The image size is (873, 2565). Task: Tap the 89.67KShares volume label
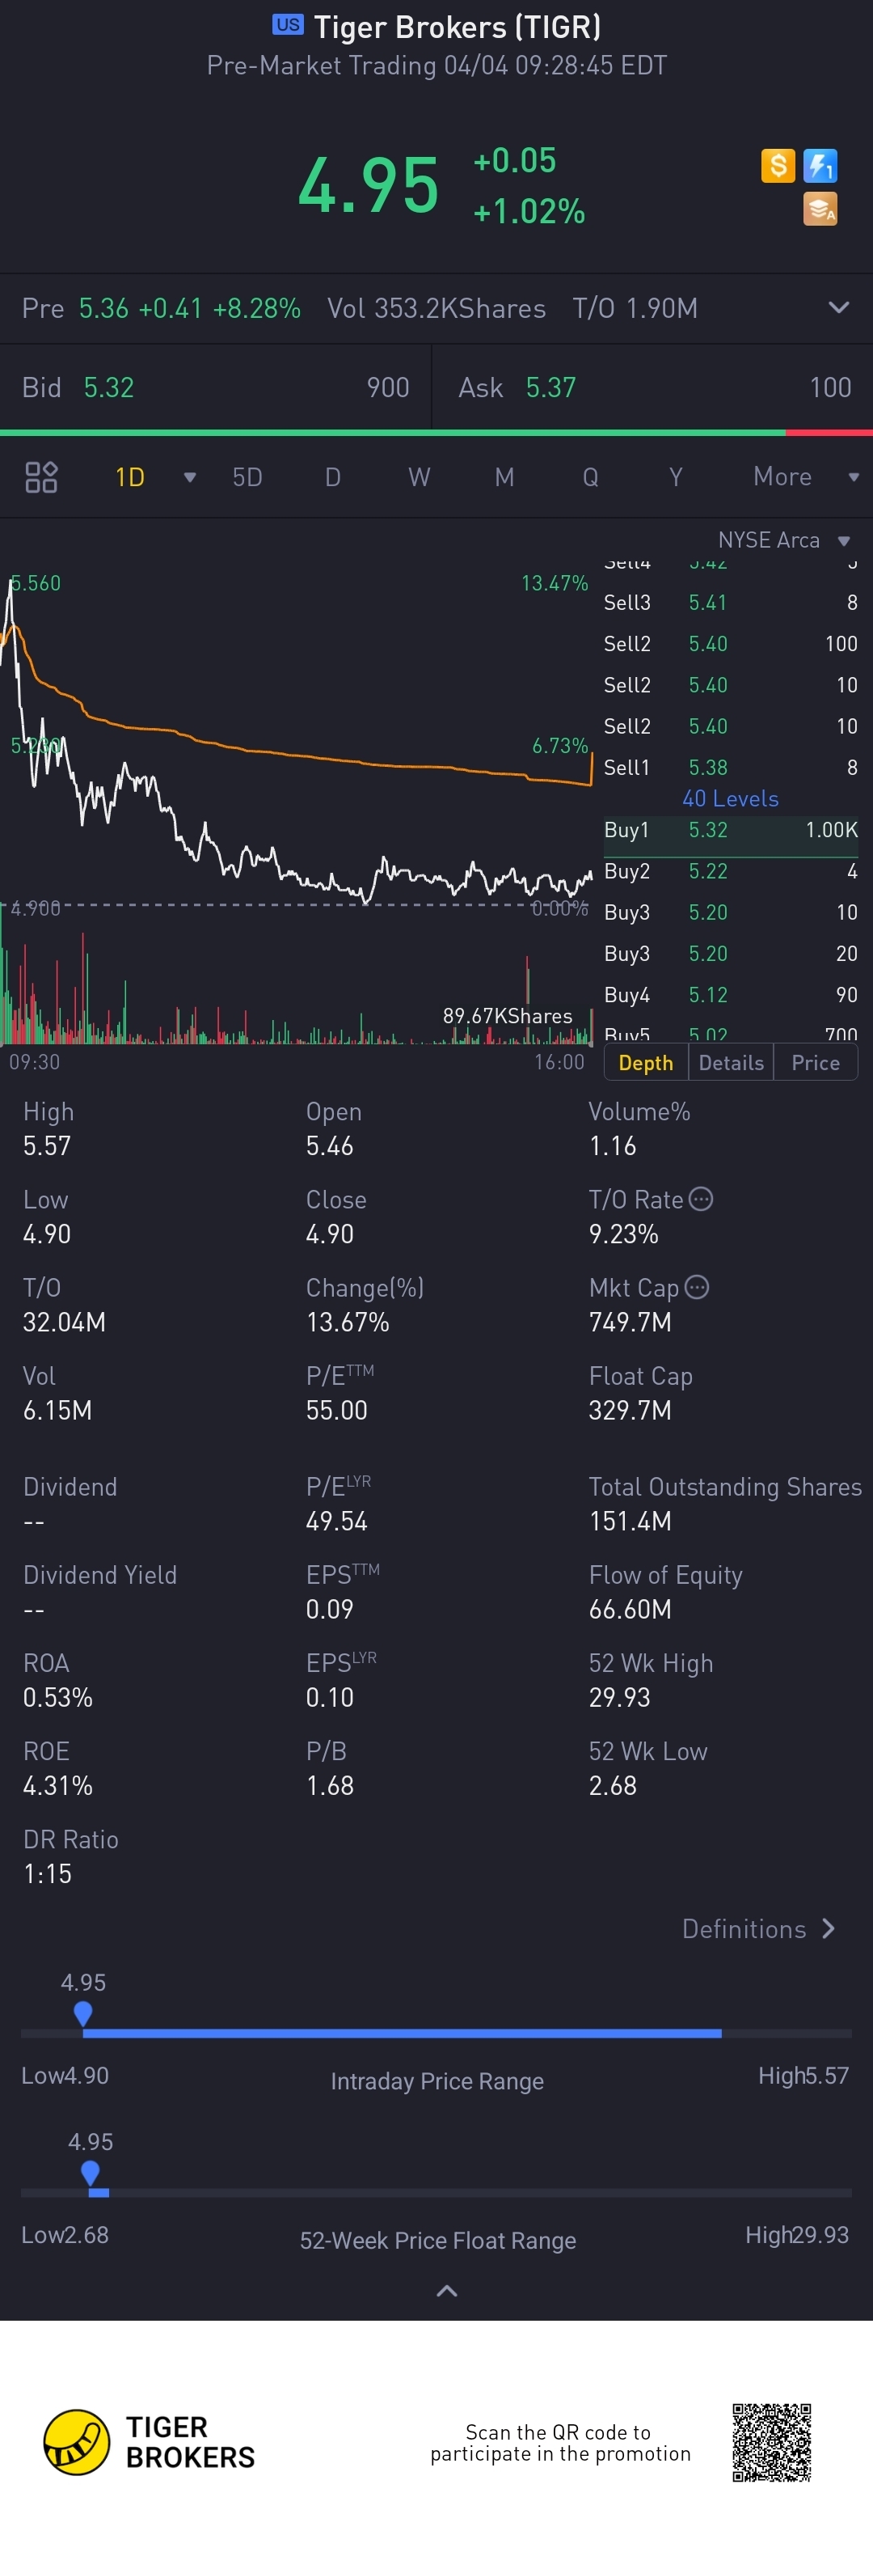tap(508, 1016)
